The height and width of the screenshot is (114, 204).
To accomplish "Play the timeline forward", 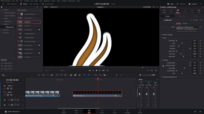I will point(100,70).
